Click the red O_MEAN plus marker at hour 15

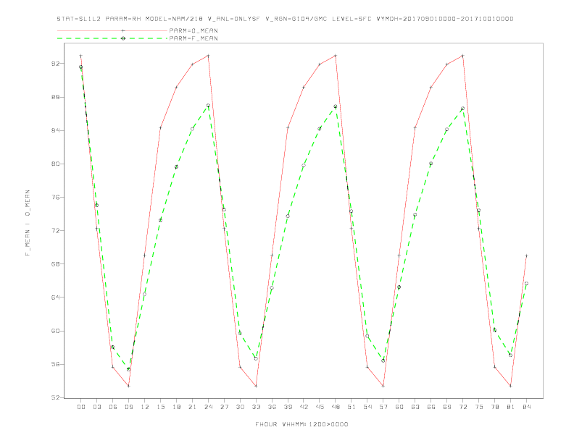tap(161, 128)
